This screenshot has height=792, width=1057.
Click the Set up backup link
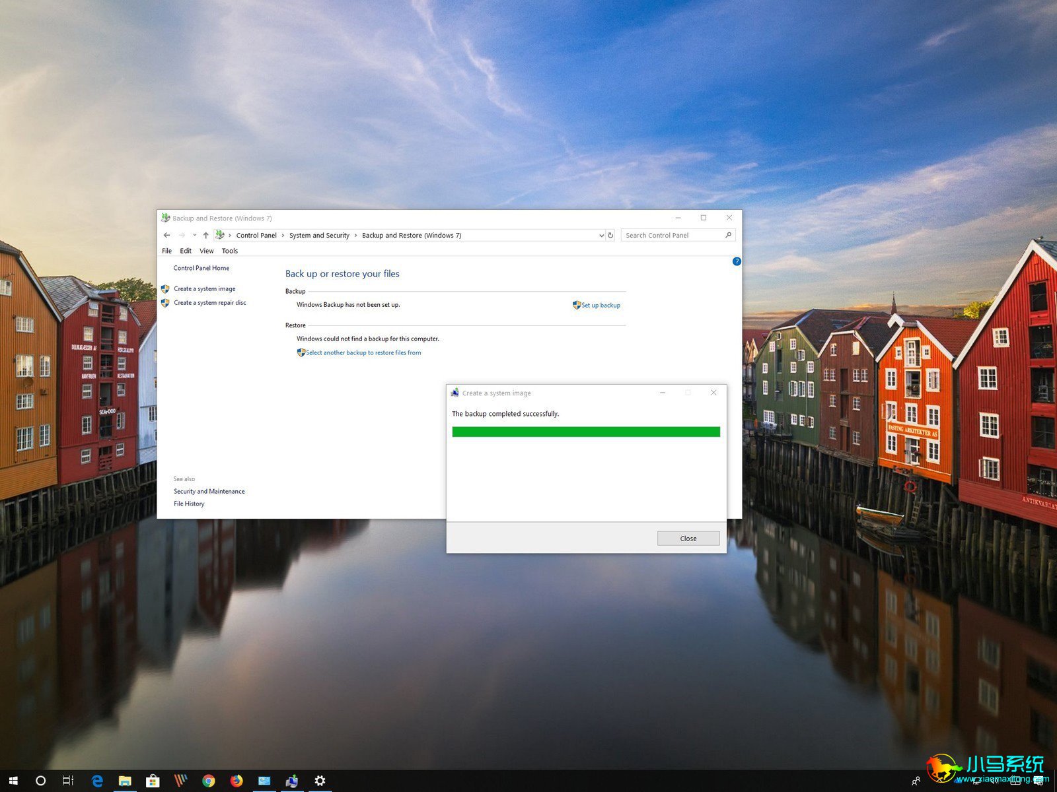click(x=601, y=306)
